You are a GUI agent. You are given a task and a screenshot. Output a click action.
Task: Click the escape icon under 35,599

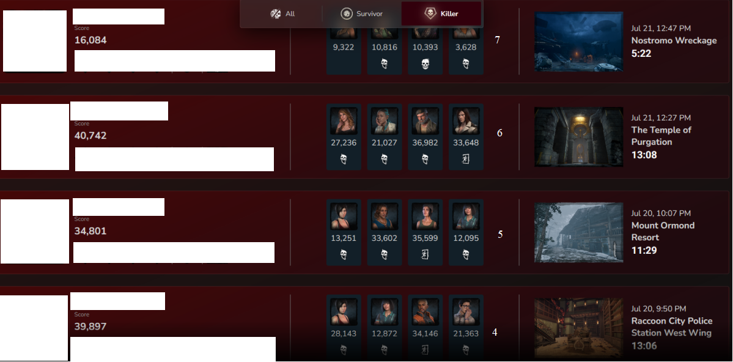coord(425,254)
